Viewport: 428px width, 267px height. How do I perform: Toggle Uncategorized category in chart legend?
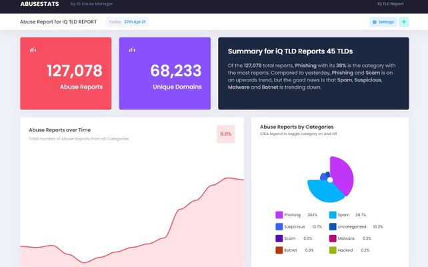(x=349, y=226)
